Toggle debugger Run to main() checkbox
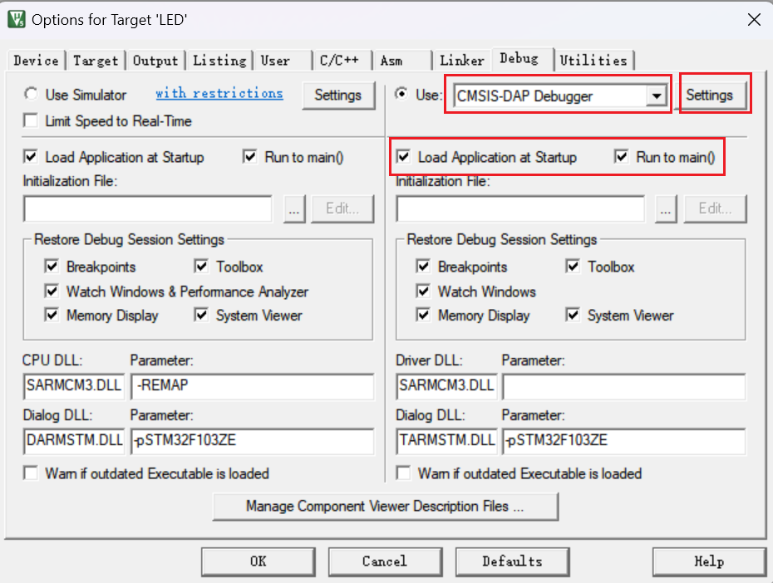This screenshot has height=583, width=773. coord(621,157)
